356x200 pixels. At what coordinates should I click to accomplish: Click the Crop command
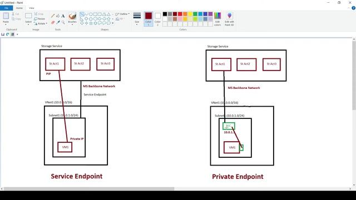coord(39,14)
